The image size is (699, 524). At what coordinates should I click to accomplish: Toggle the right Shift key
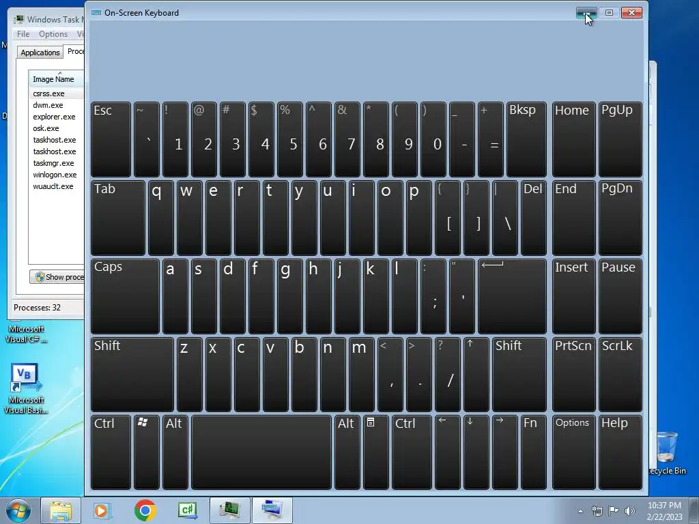(519, 375)
